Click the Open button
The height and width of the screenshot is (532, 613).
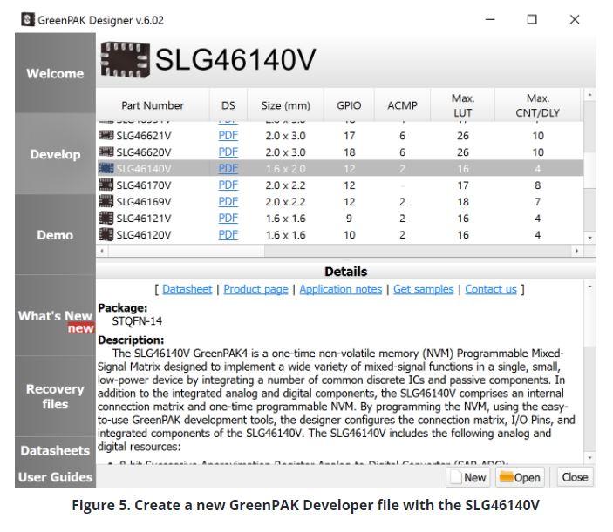point(521,477)
